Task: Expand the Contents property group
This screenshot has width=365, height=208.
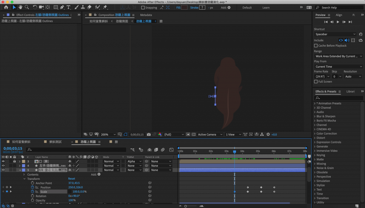Action: tap(24, 175)
